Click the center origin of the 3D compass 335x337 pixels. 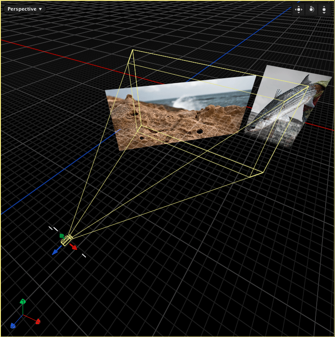coord(23,315)
